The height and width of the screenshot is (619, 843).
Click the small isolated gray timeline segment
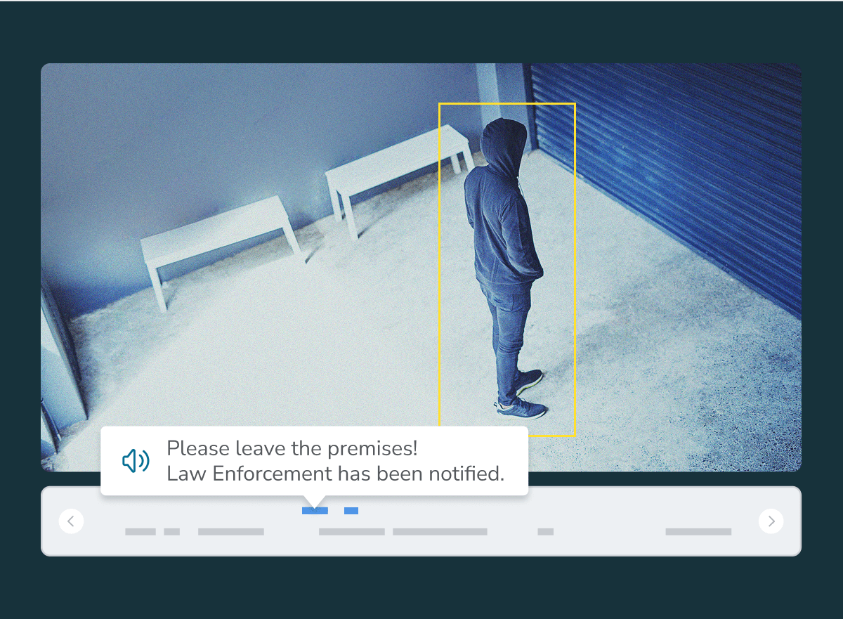pos(546,532)
